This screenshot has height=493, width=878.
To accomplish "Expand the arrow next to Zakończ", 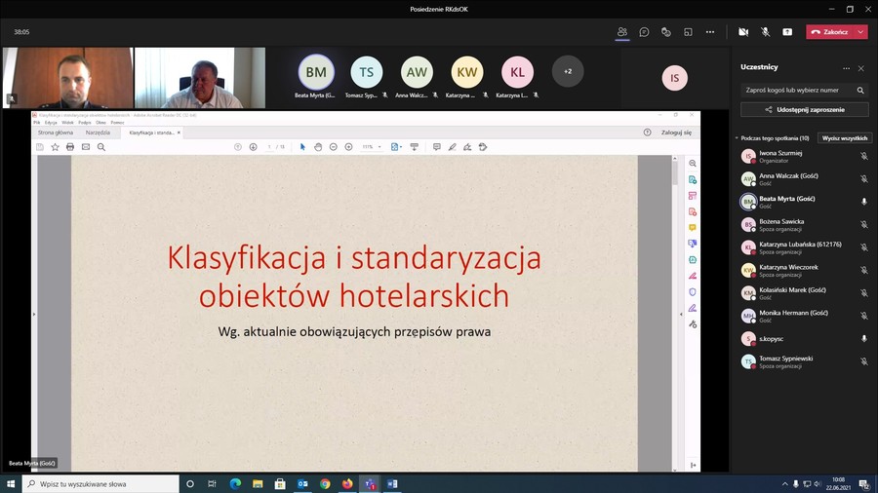I will pos(859,32).
